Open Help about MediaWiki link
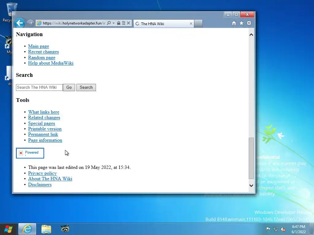The width and height of the screenshot is (314, 235). tap(51, 63)
